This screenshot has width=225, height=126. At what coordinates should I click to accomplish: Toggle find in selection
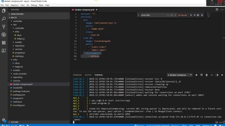tap(198, 15)
